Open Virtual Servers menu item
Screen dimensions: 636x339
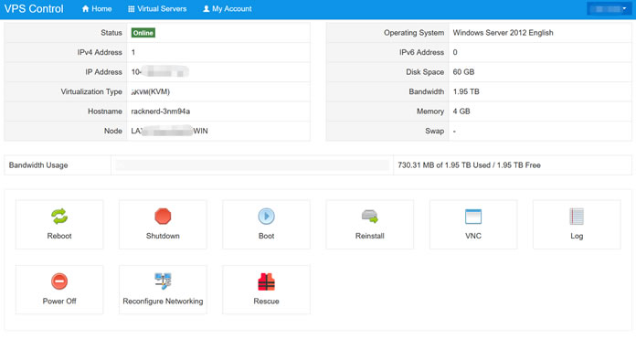click(157, 8)
